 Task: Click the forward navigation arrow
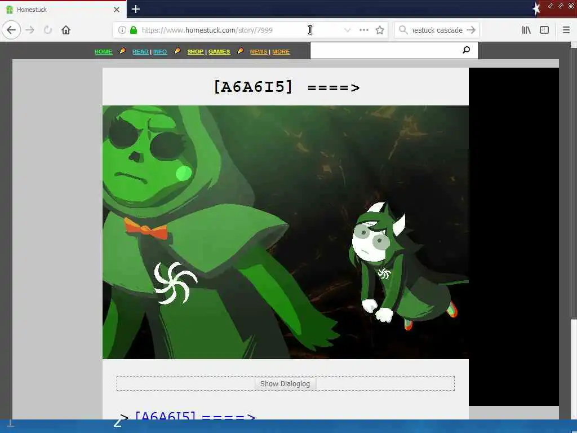click(30, 30)
